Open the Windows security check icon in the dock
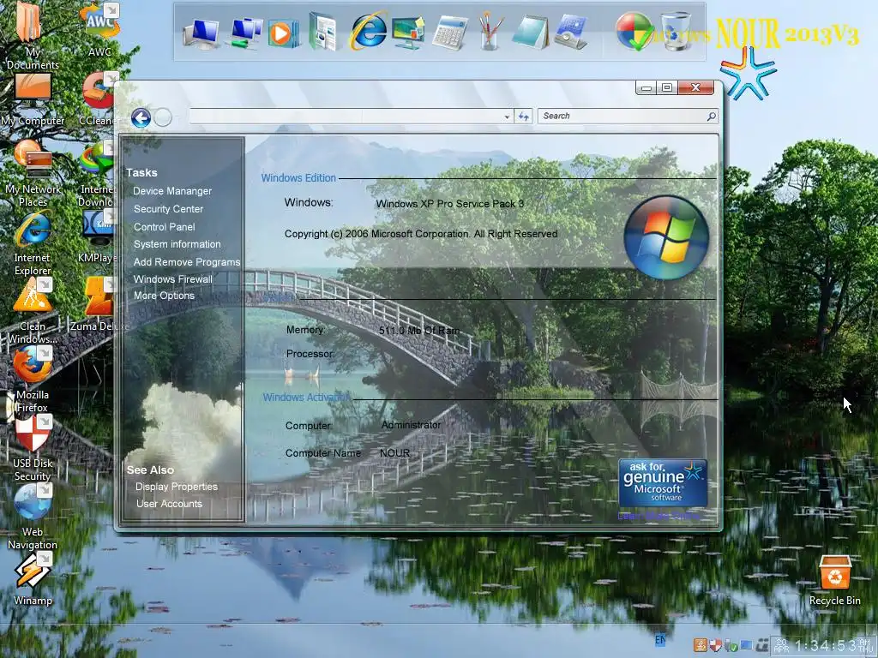 635,32
